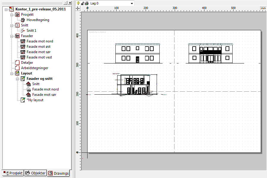Select the Detaljer tree item

(x=27, y=63)
